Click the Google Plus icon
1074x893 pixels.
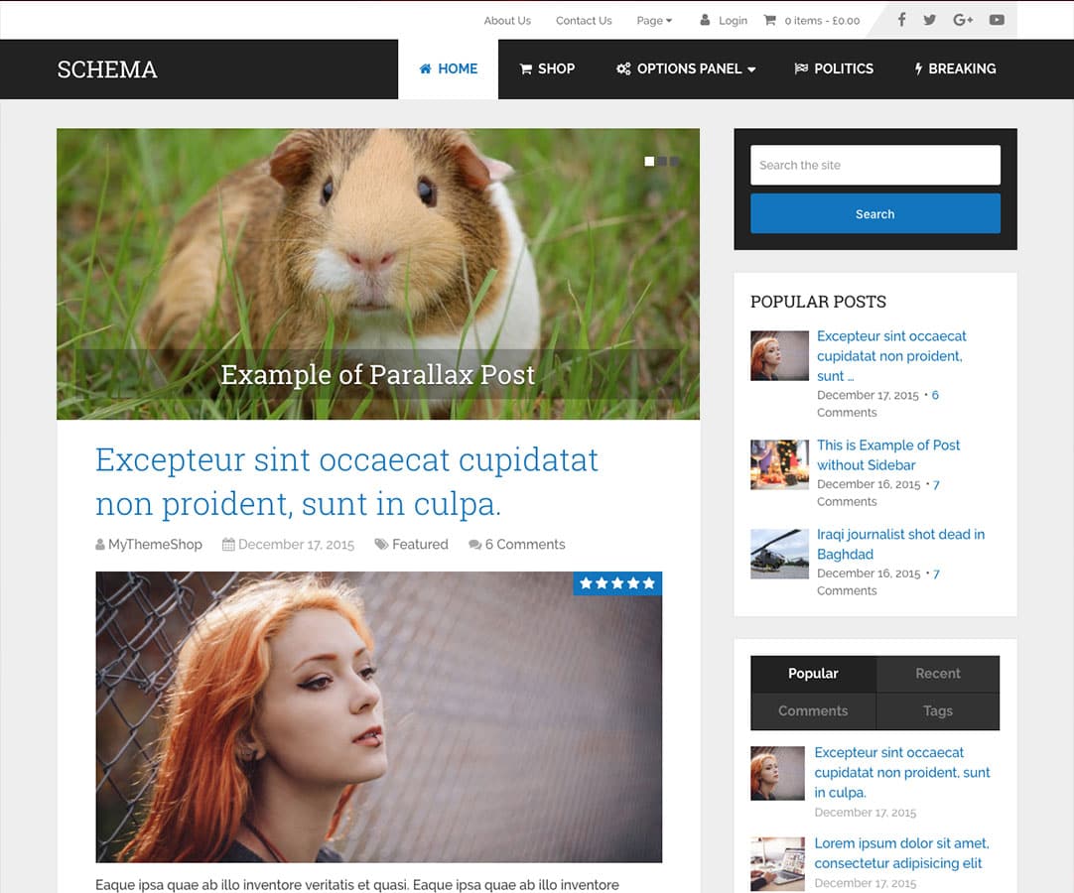(963, 20)
